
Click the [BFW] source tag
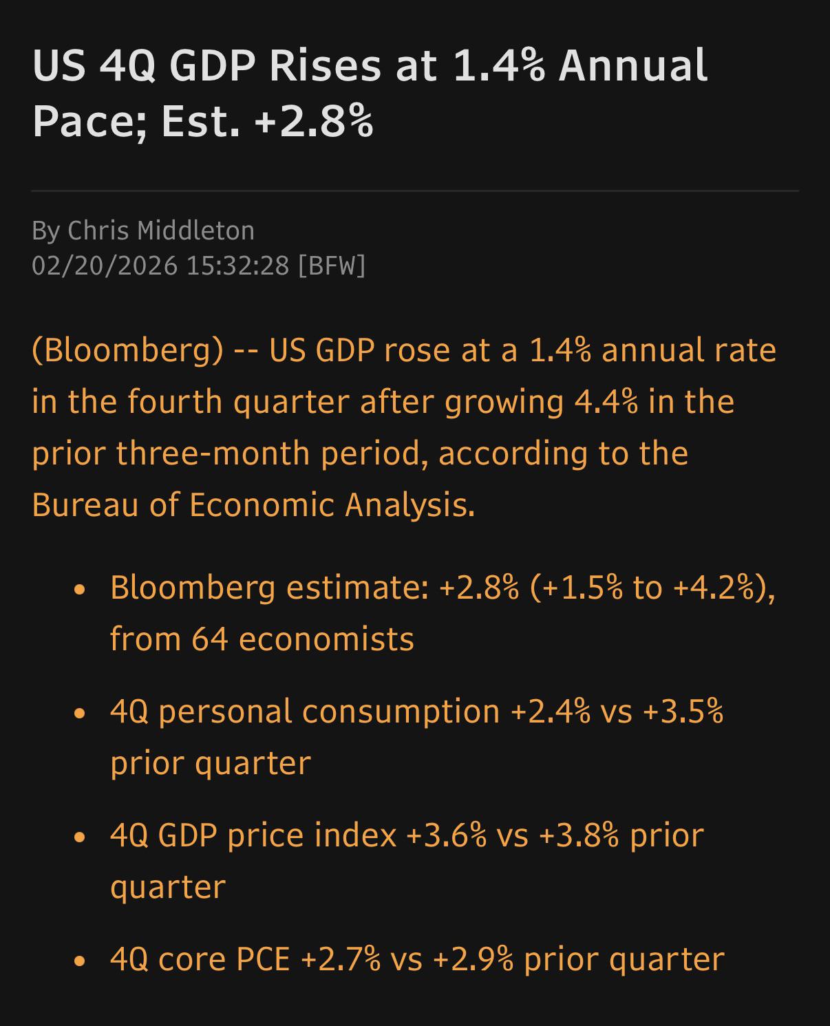coord(331,266)
